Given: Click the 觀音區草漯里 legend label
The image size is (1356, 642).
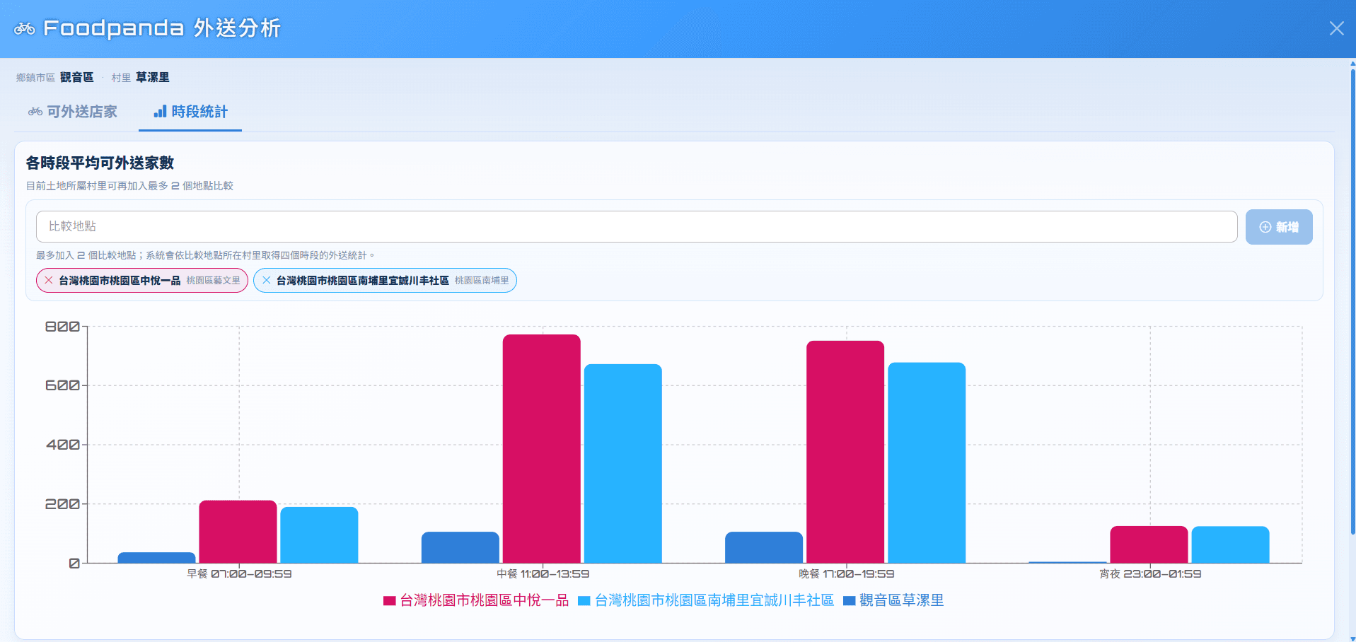Looking at the screenshot, I should tap(902, 600).
